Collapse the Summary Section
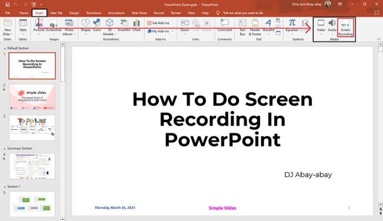 coord(4,148)
